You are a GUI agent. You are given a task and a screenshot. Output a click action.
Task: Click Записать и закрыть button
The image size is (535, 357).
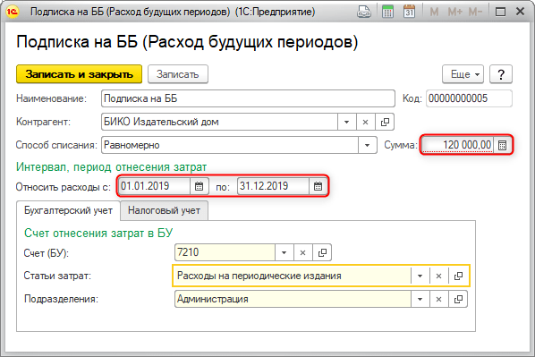pos(79,74)
